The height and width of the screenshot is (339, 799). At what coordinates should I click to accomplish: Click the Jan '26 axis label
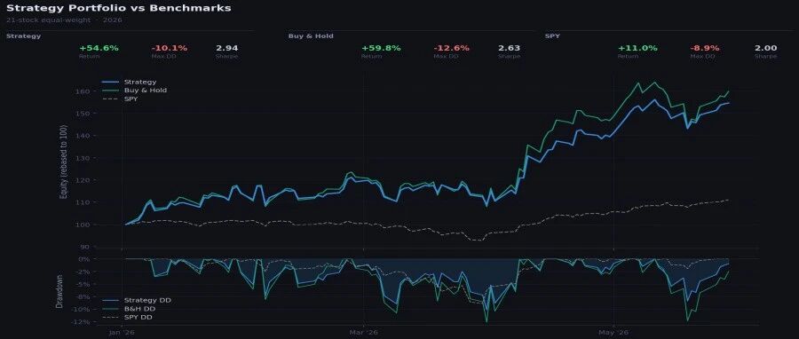click(122, 333)
